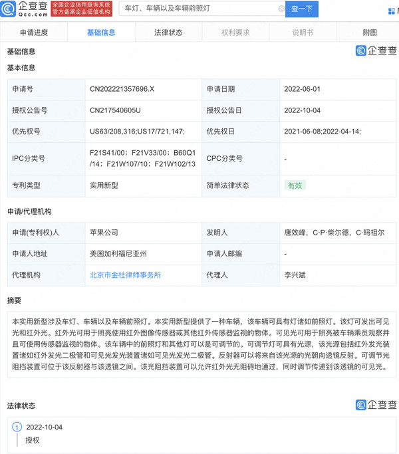Click the 全国企业信用查询系统 slogan banner
Screen dimensions: 399x454
click(81, 9)
